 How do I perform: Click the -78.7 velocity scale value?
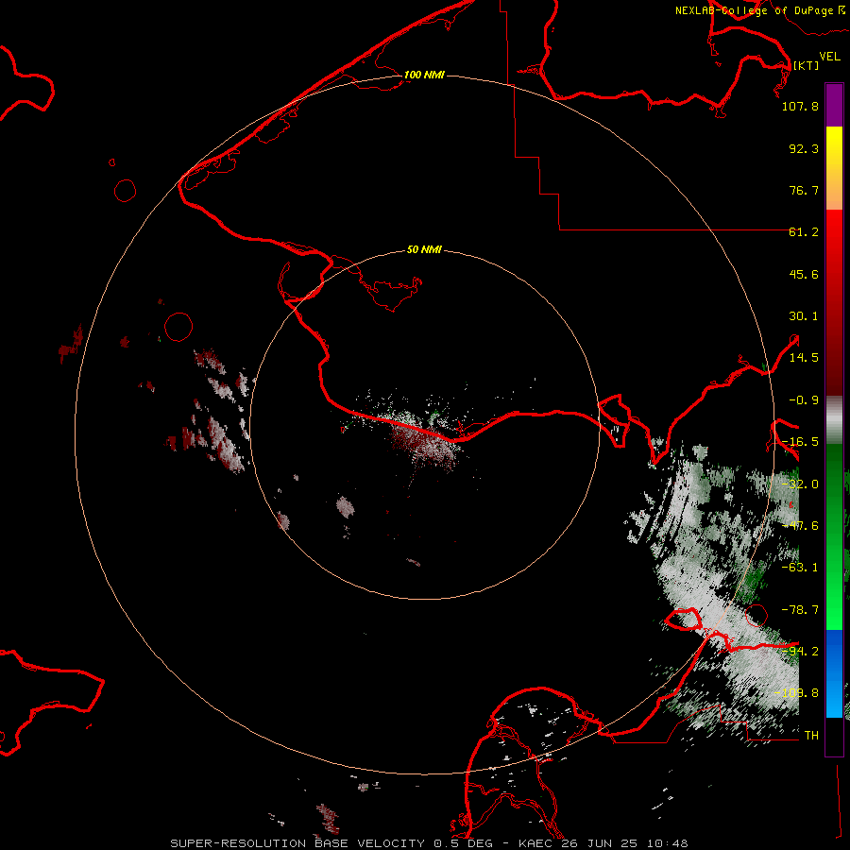coord(800,610)
